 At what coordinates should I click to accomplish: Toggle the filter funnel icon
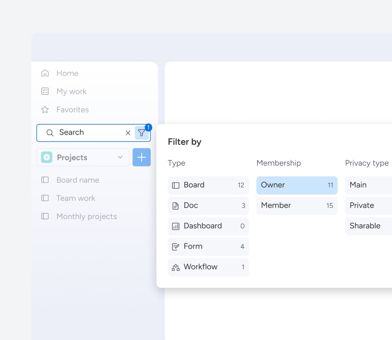141,133
